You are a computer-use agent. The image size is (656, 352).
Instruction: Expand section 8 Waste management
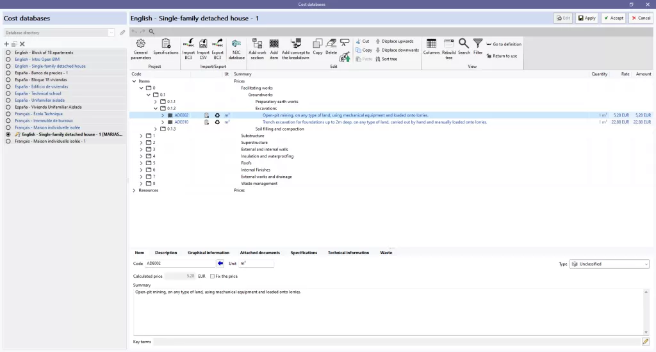pos(142,184)
